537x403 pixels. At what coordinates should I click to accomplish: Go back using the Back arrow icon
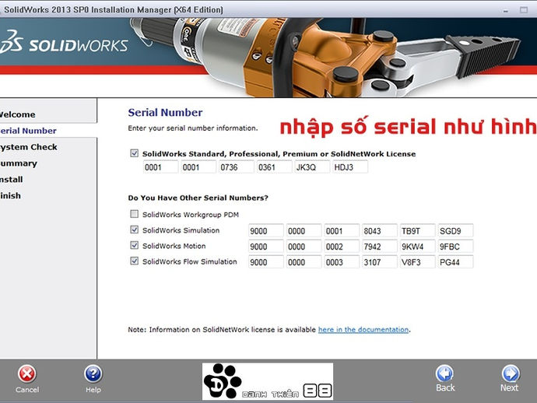pyautogui.click(x=445, y=373)
